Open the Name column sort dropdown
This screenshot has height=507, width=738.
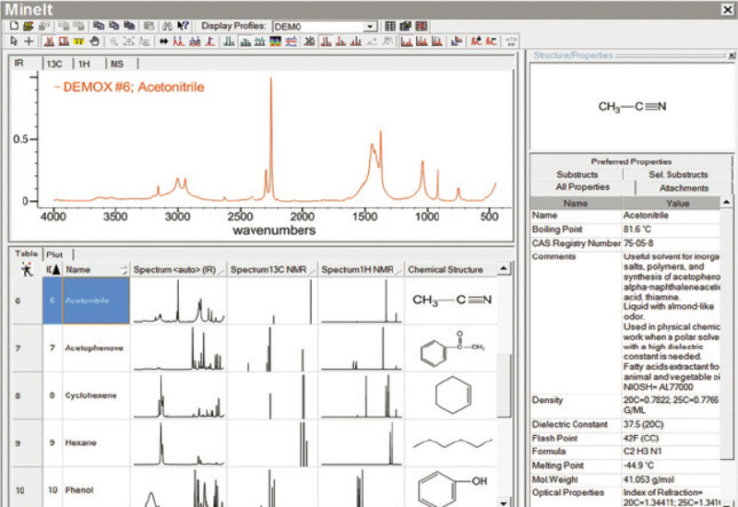click(124, 269)
